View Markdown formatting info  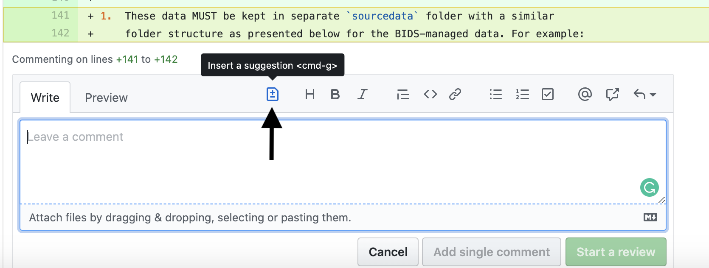click(x=650, y=217)
